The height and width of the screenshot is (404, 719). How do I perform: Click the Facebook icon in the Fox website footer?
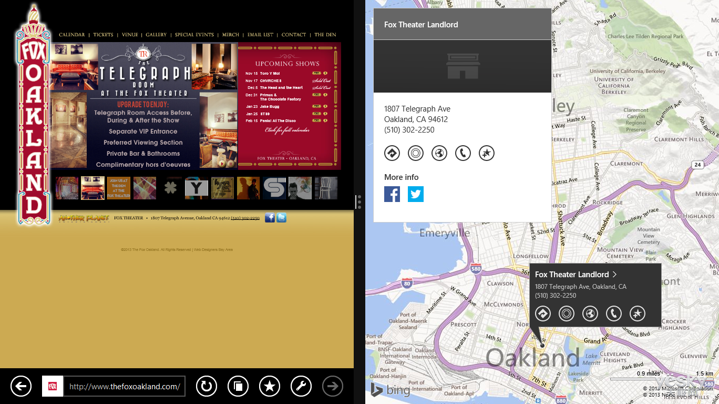(x=270, y=217)
